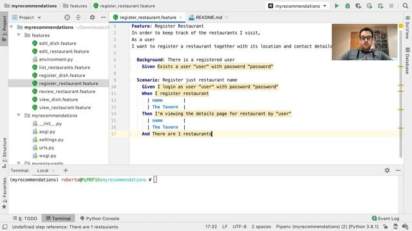Open Search Everywhere magnifier
The image size is (412, 231).
pos(406,6)
